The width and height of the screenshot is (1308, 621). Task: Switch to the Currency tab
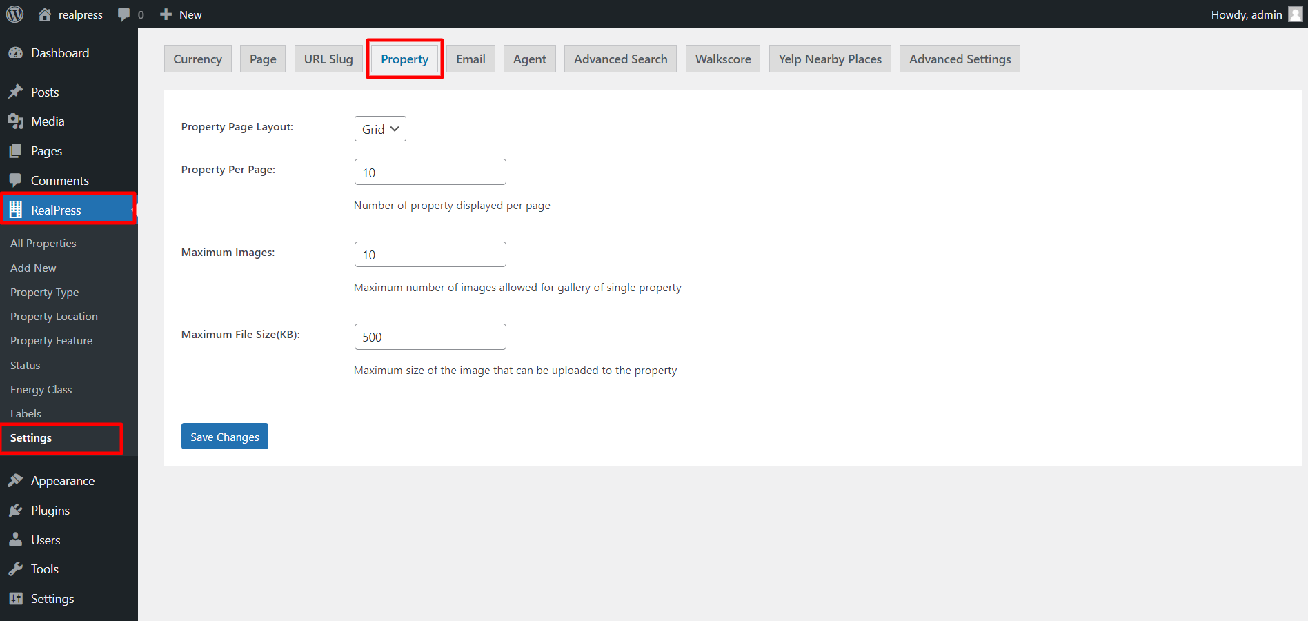pos(197,59)
